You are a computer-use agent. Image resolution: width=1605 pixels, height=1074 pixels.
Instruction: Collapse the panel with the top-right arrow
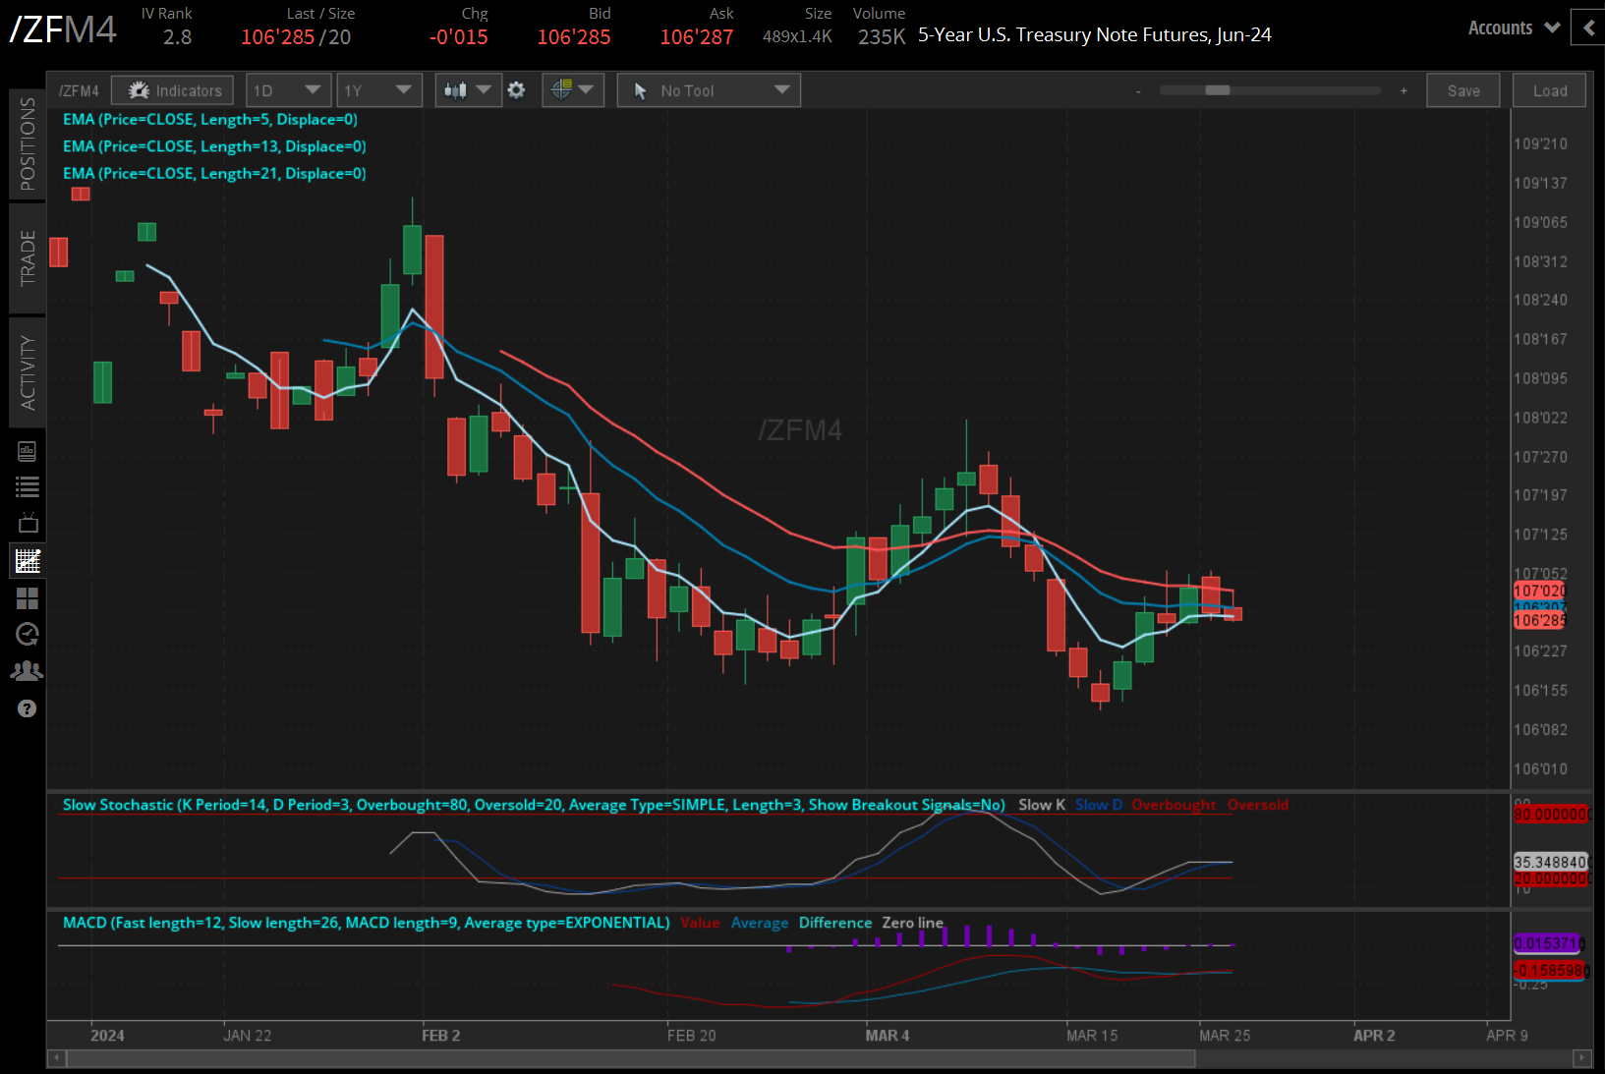[1588, 28]
